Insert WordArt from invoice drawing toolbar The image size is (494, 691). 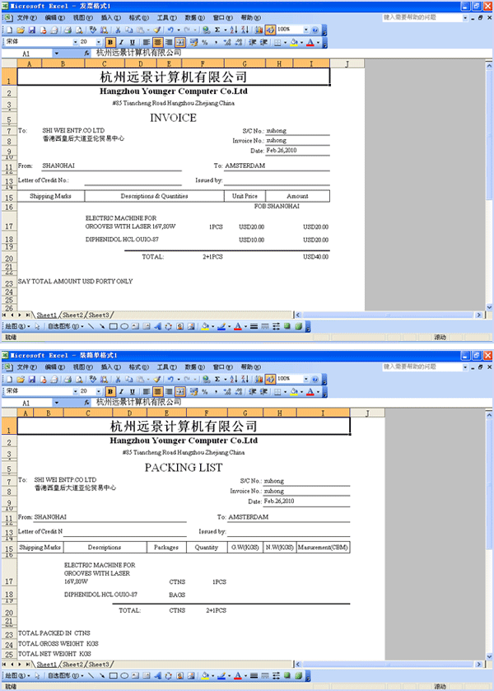click(x=158, y=326)
